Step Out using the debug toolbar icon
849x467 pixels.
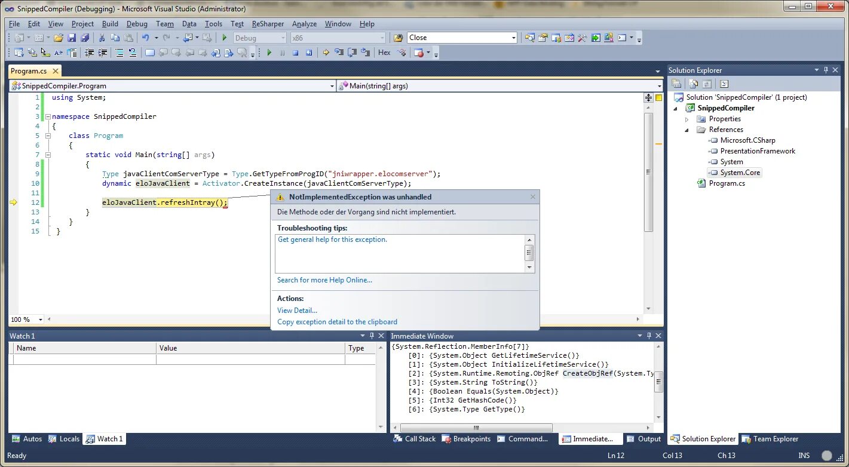coord(366,53)
